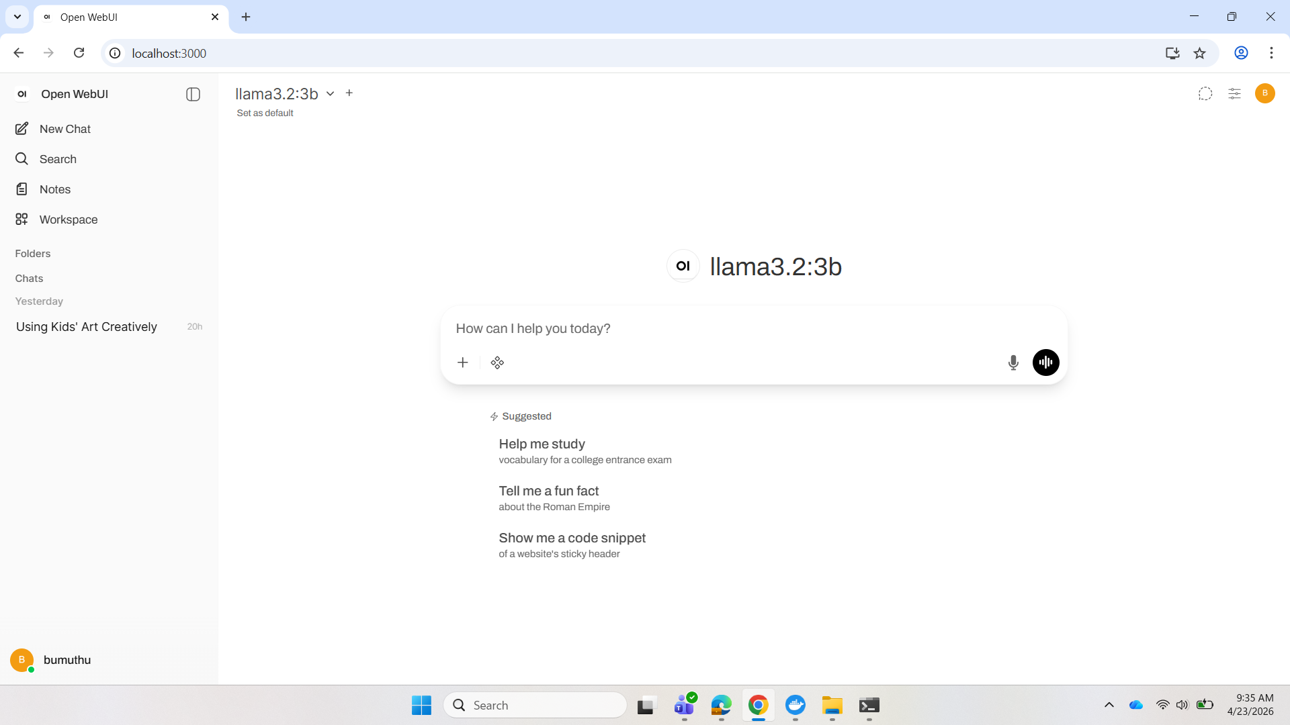Install app icon in address bar
Image resolution: width=1290 pixels, height=725 pixels.
[1172, 53]
